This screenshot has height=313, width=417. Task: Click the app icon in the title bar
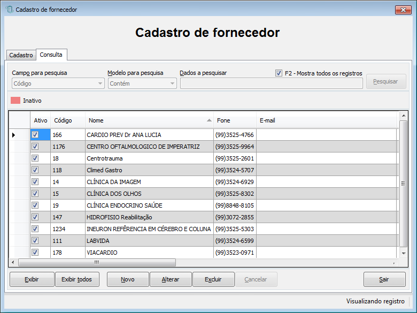10,10
